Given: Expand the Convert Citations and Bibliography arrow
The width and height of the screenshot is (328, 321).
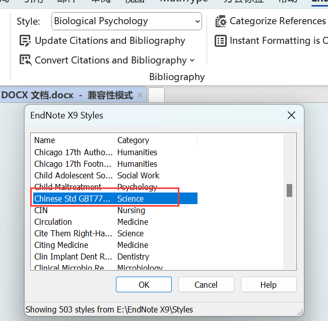Looking at the screenshot, I should [x=192, y=60].
